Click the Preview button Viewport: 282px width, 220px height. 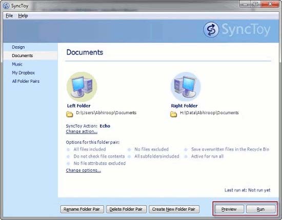(x=229, y=209)
